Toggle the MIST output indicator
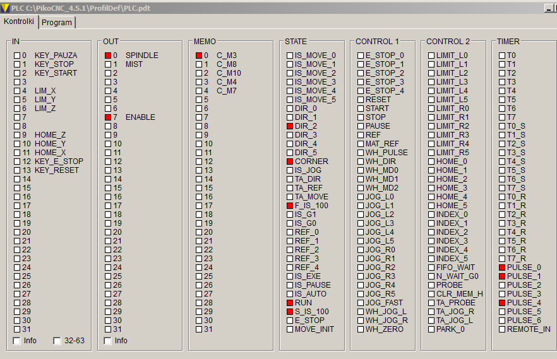Screen dimensions: 557x359 [x=108, y=64]
